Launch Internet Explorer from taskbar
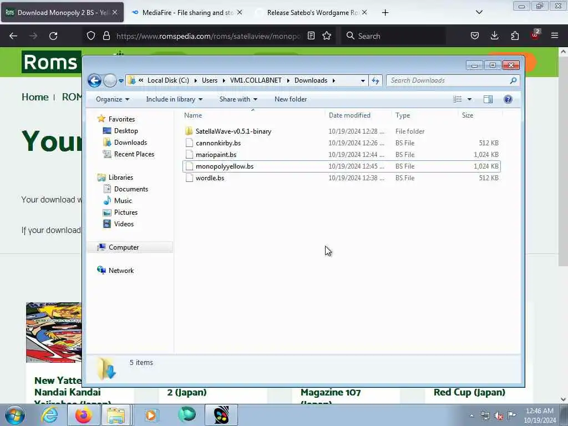 pos(49,415)
